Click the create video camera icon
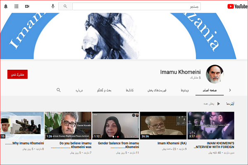The width and height of the screenshot is (248, 165). (x=27, y=6)
